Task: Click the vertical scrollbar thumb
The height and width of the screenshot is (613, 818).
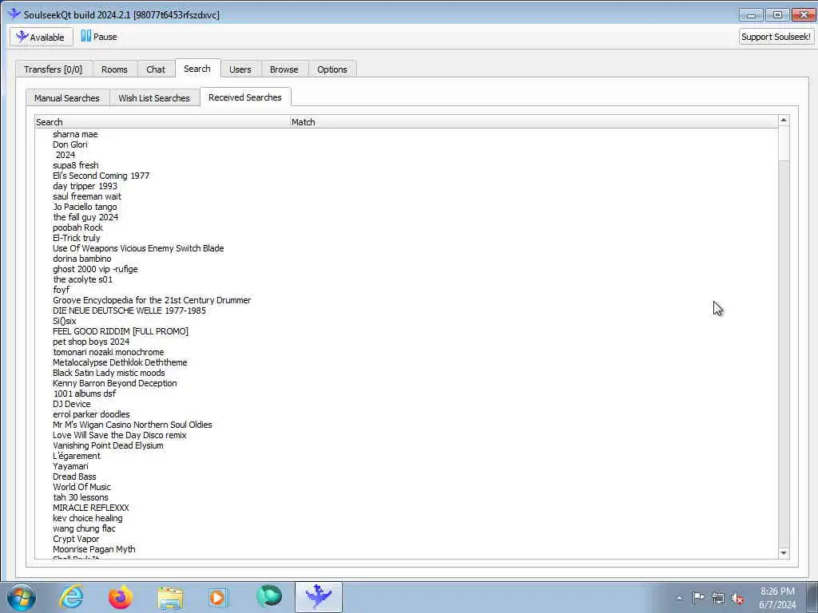Action: (x=783, y=144)
